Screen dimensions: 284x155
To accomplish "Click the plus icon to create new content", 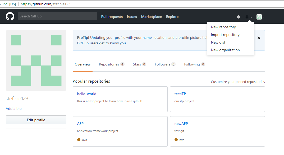I will pyautogui.click(x=247, y=17).
